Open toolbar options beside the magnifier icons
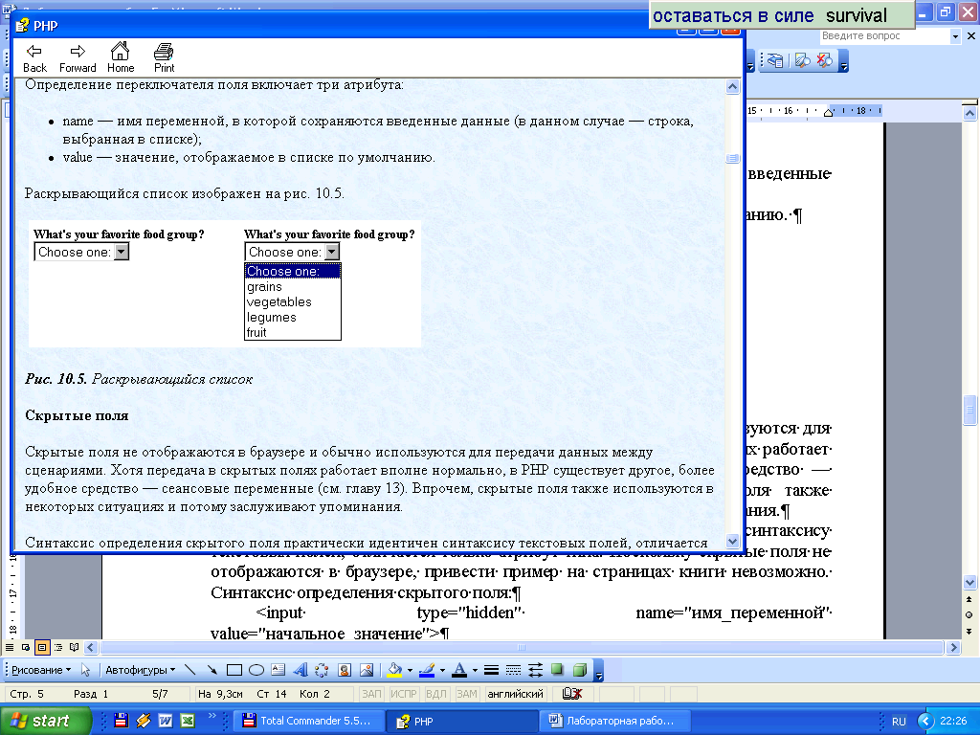Viewport: 980px width, 735px height. click(x=844, y=61)
